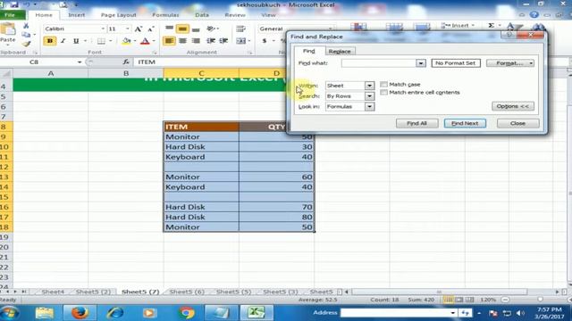The image size is (572, 321).
Task: Click the Accounting dollar format icon
Action: (265, 41)
